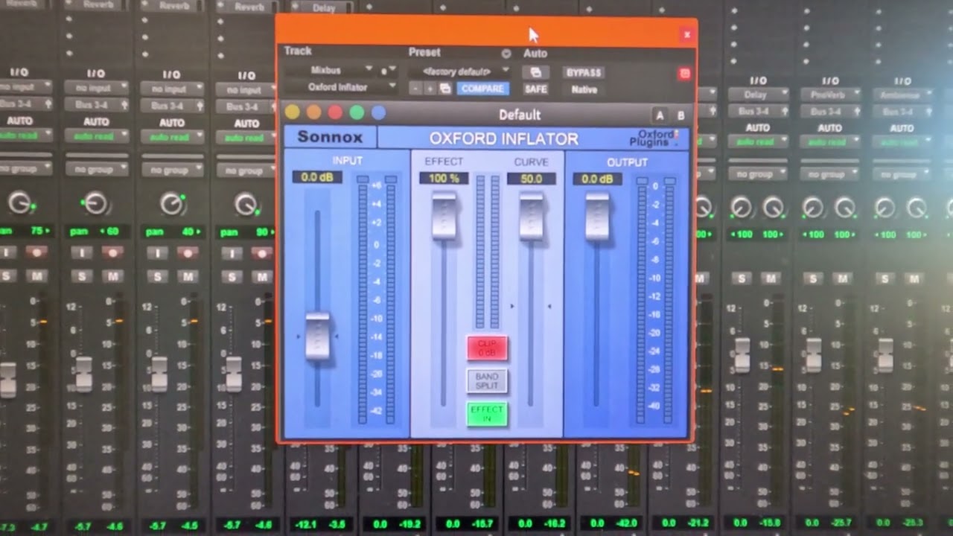Open the Delay input selector
Viewport: 953px width, 536px height.
[758, 95]
